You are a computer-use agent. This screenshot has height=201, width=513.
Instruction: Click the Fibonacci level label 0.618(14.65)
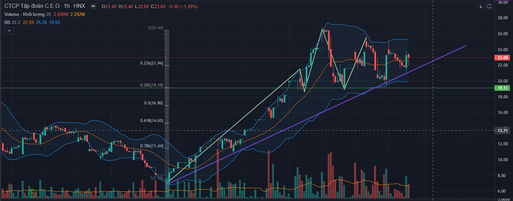tap(152, 120)
